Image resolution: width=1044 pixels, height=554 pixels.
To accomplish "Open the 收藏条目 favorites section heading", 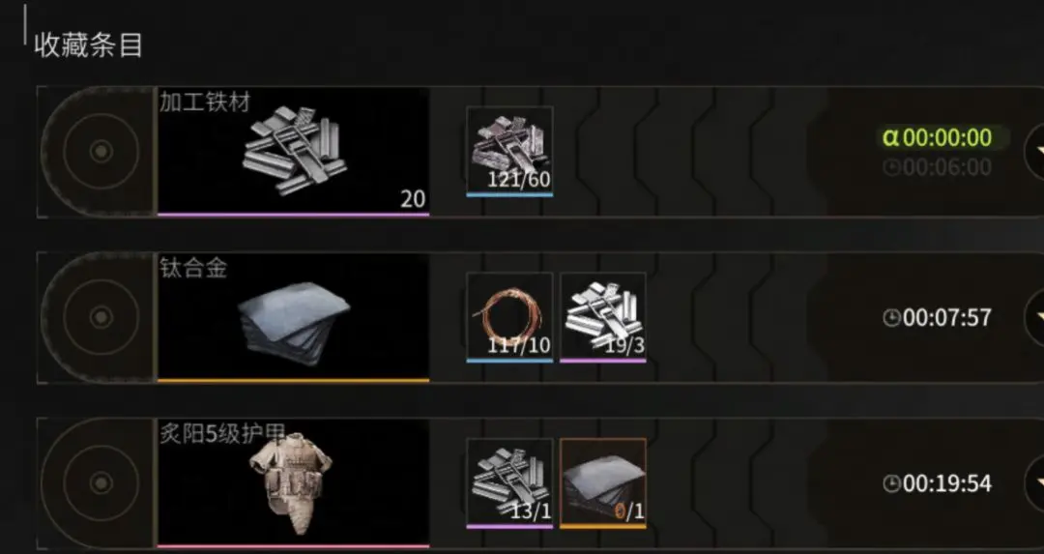I will (88, 45).
